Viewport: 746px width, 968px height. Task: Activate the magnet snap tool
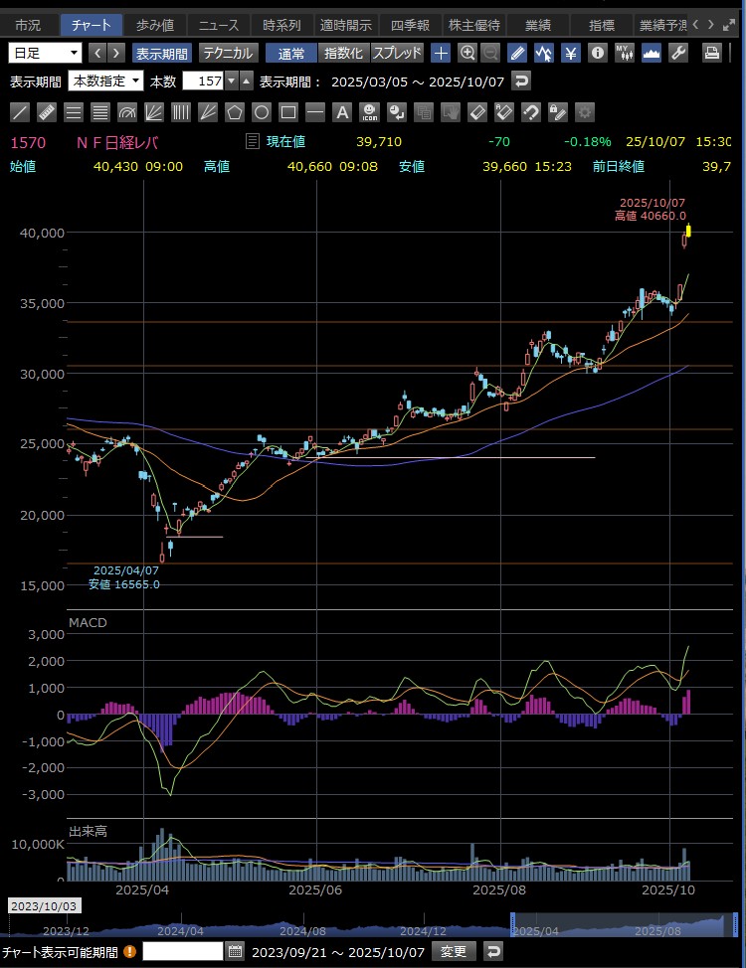530,112
